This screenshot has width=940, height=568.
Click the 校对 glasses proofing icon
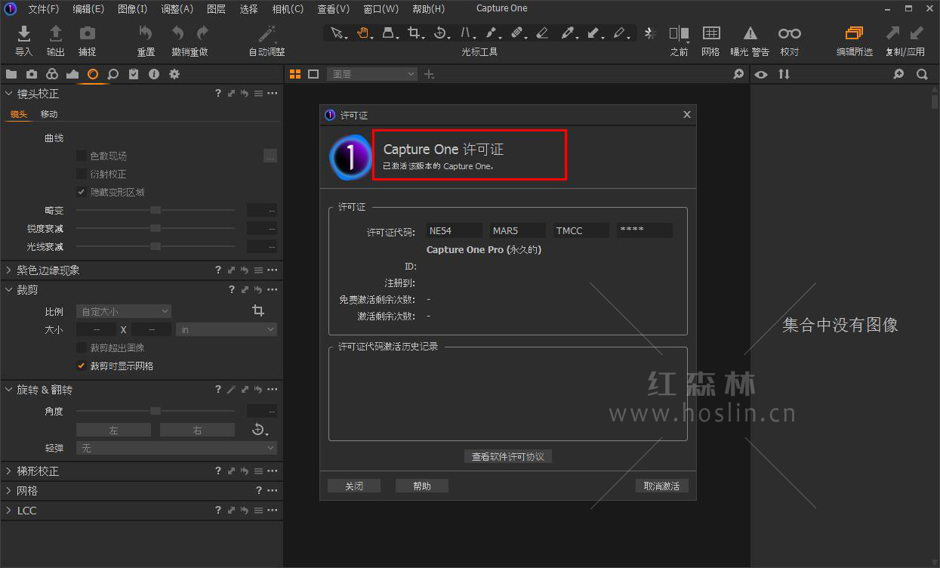[x=790, y=33]
